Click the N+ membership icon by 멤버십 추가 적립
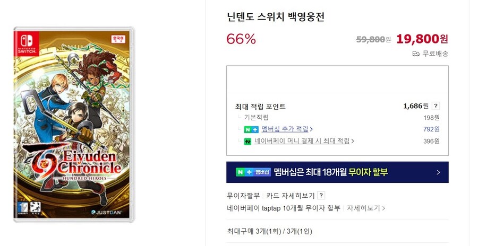This screenshot has width=478, height=246. pos(251,129)
